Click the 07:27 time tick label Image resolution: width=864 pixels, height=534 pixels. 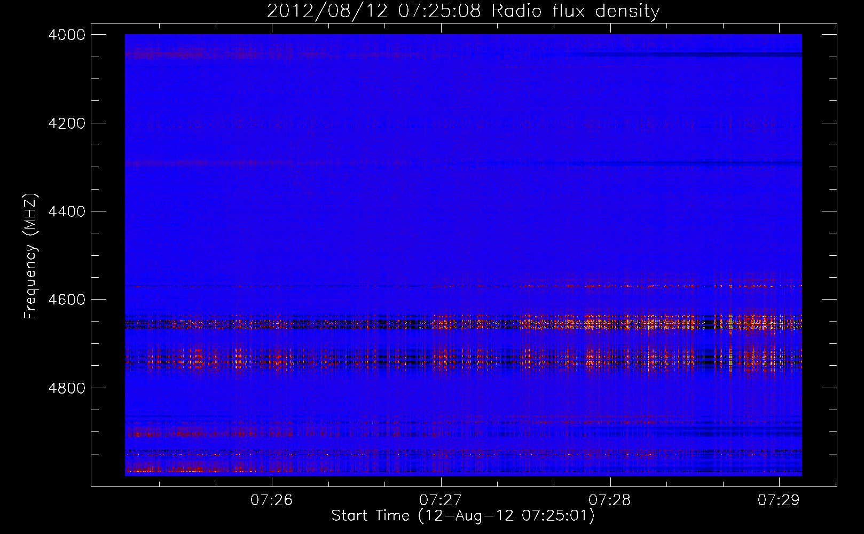pyautogui.click(x=441, y=500)
